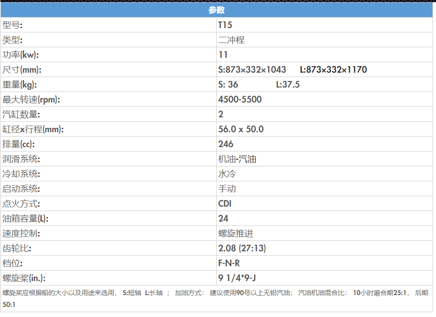This screenshot has height=317, width=436.
Task: Click the T15 model value
Action: [x=225, y=25]
